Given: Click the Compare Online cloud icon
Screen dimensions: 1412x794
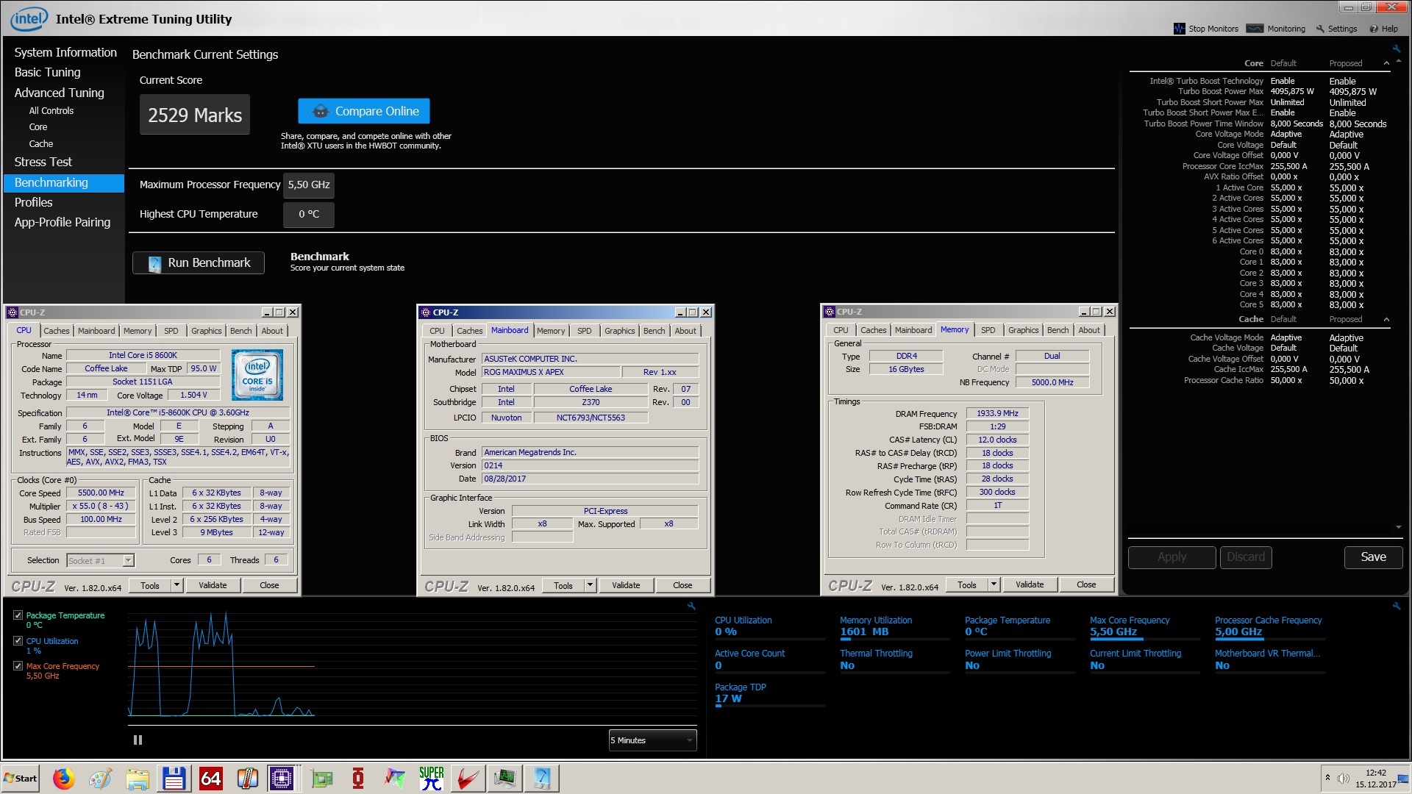Looking at the screenshot, I should tap(321, 111).
